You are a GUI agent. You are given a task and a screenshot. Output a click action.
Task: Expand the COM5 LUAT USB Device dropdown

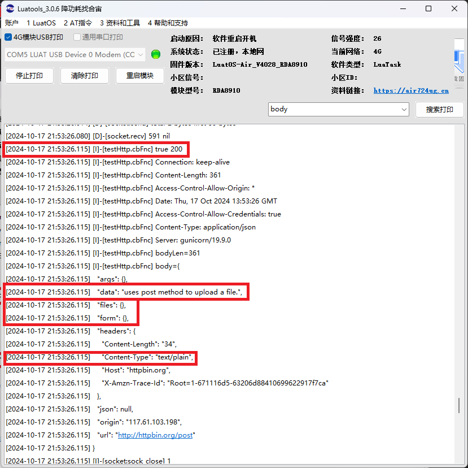coord(141,54)
